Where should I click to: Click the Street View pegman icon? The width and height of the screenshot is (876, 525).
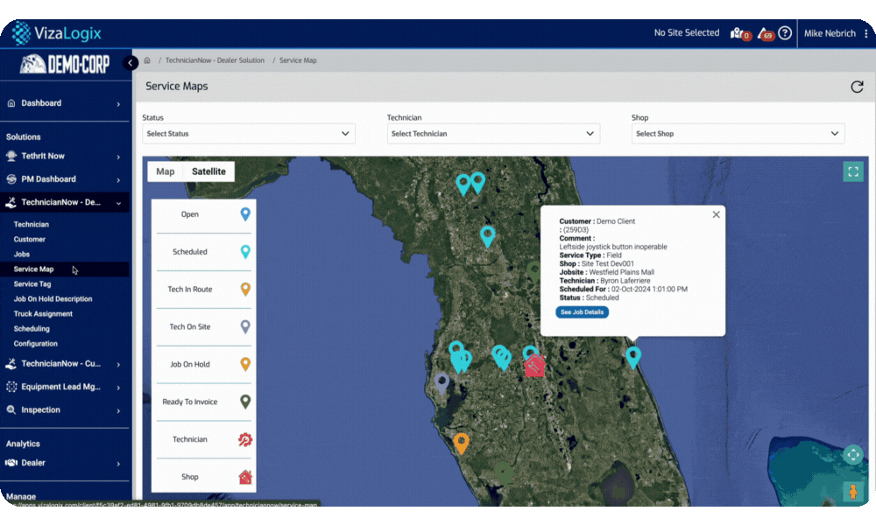(x=853, y=492)
